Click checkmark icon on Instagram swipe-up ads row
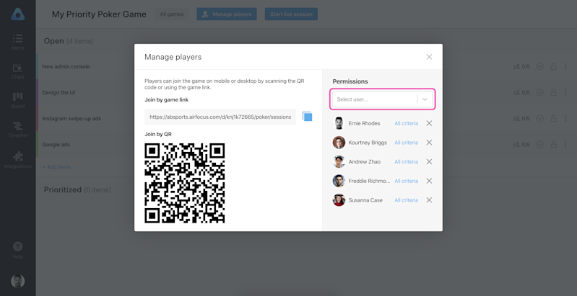 coord(540,119)
